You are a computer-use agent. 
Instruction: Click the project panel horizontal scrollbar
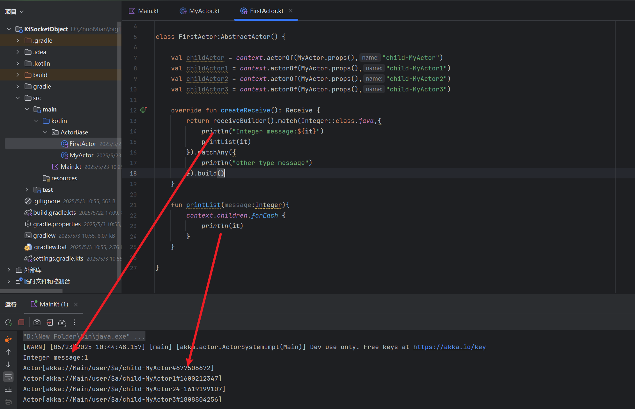pos(31,291)
